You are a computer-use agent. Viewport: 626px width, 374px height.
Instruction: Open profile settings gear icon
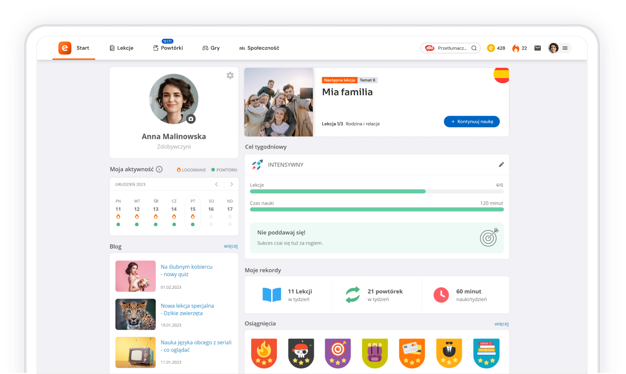[230, 75]
